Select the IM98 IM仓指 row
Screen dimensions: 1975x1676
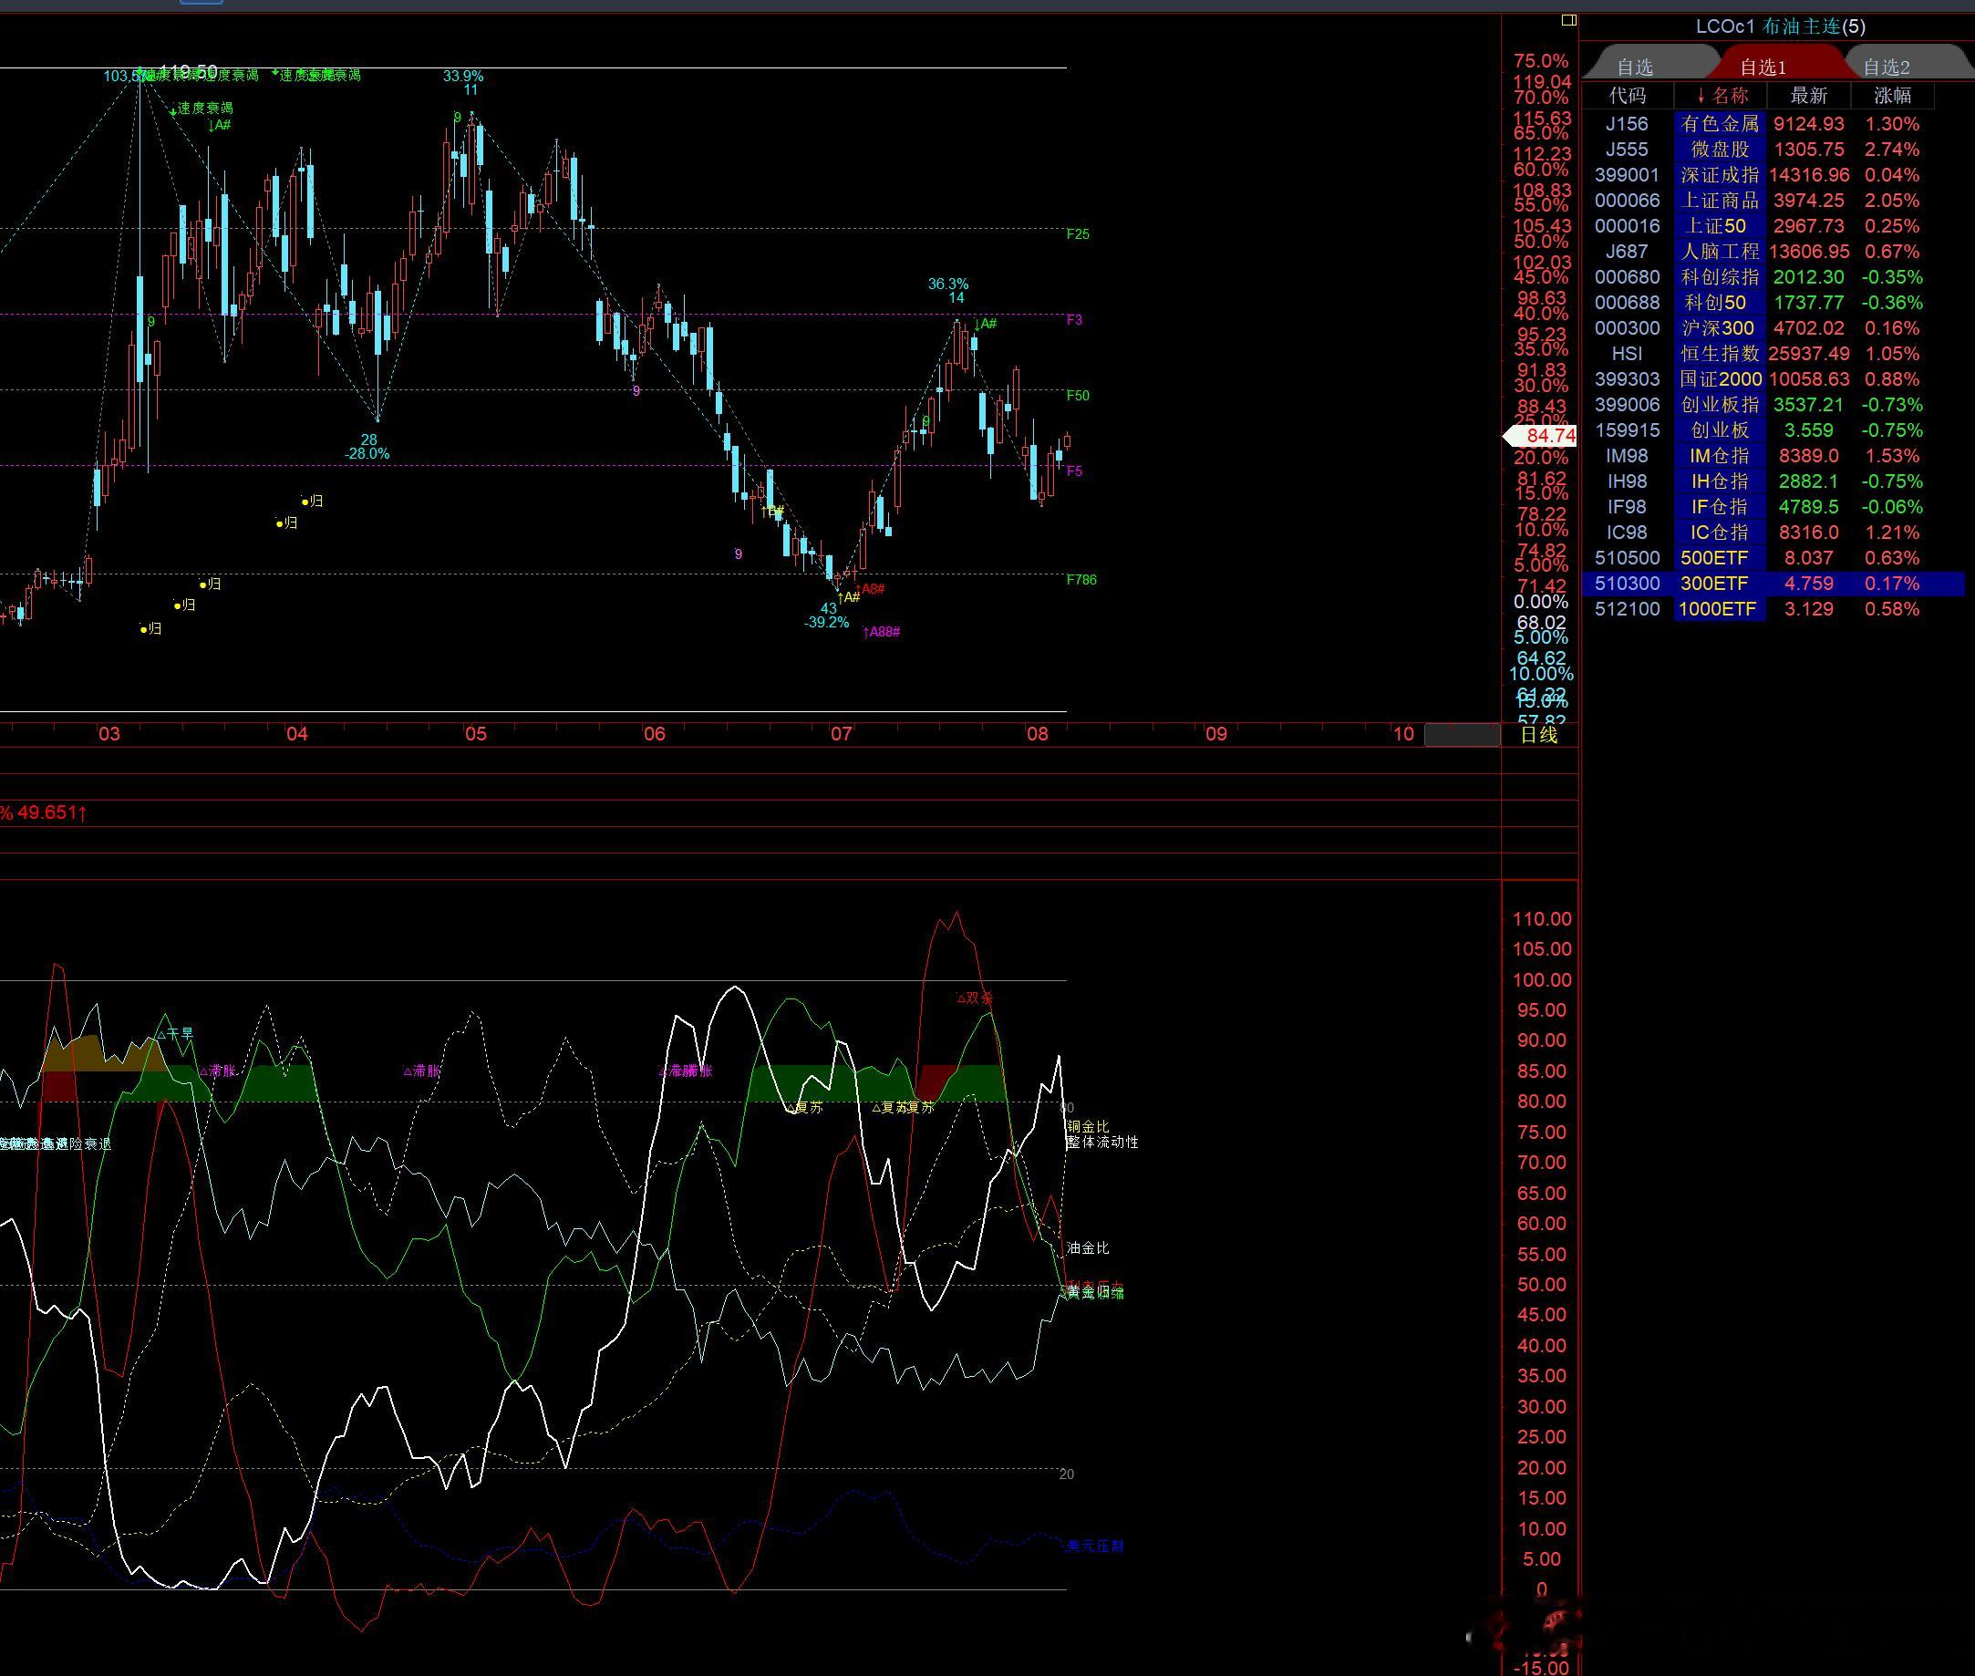tap(1773, 456)
